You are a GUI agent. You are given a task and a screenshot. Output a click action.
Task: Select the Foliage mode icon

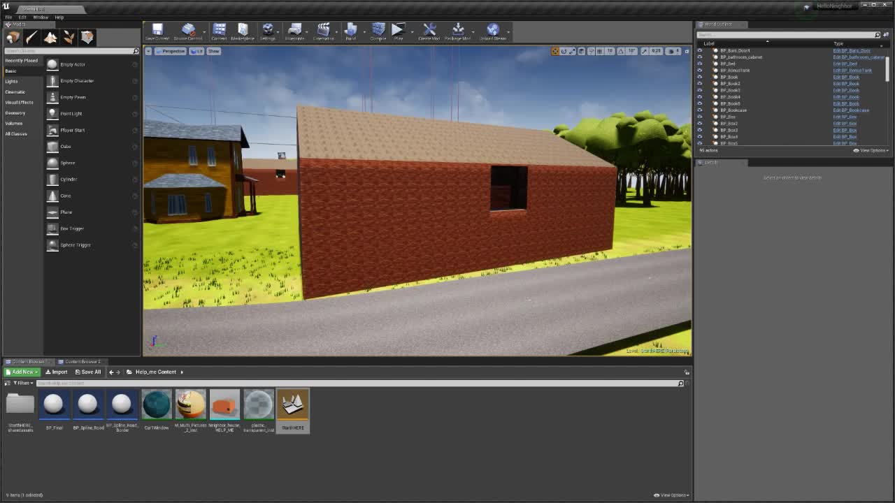pyautogui.click(x=69, y=37)
